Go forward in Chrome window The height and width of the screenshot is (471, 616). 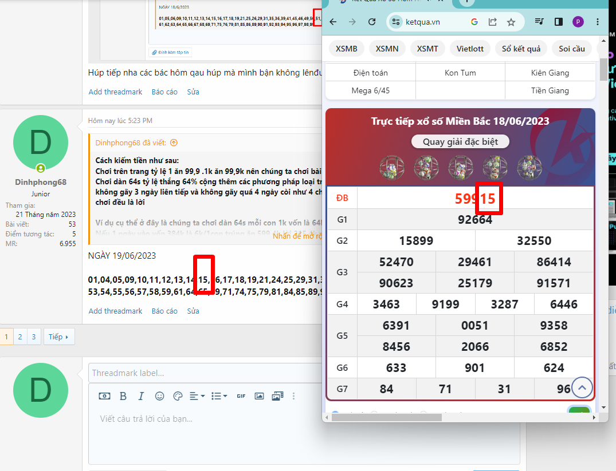click(x=352, y=22)
